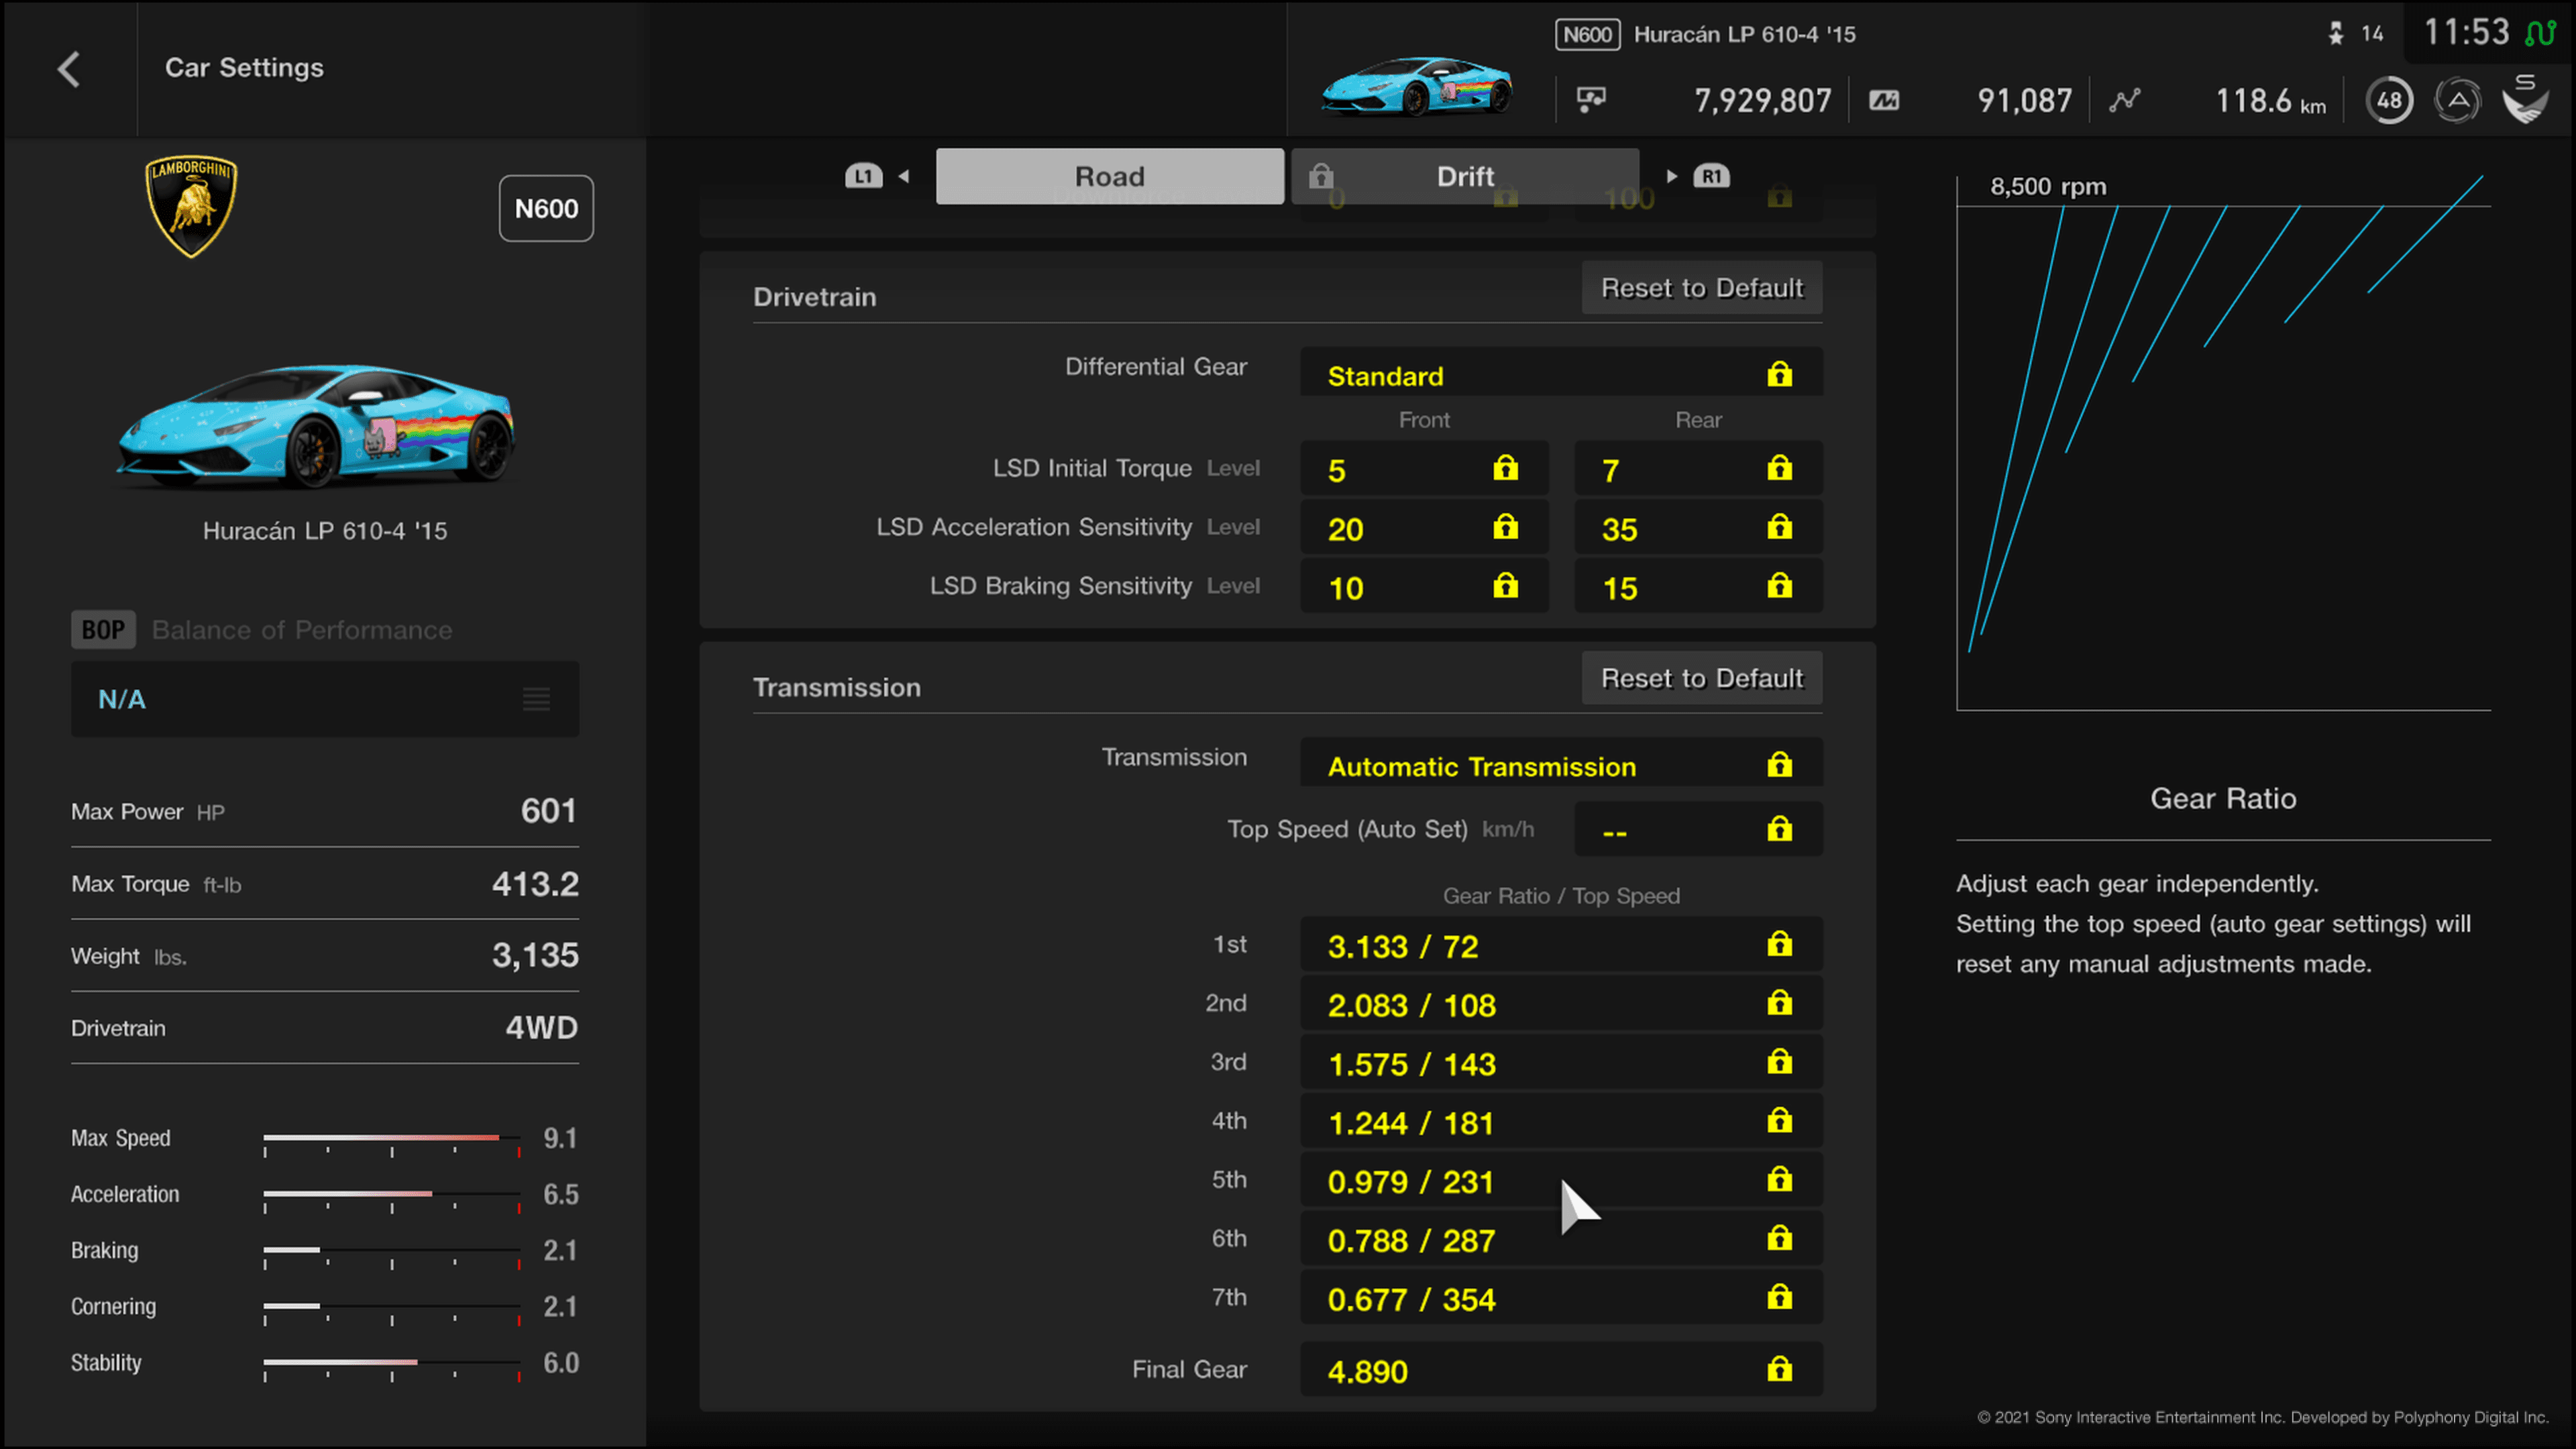2576x1449 pixels.
Task: Click the right arrow beside Drift tab
Action: [x=1671, y=176]
